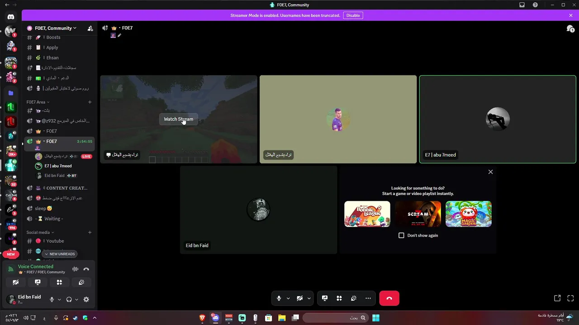
Task: Pop out the call window icon
Action: 557,298
